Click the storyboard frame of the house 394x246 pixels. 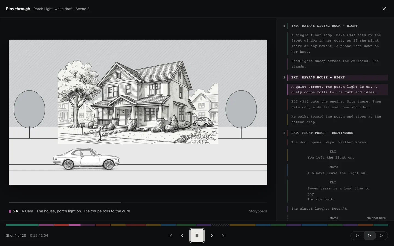(x=138, y=112)
